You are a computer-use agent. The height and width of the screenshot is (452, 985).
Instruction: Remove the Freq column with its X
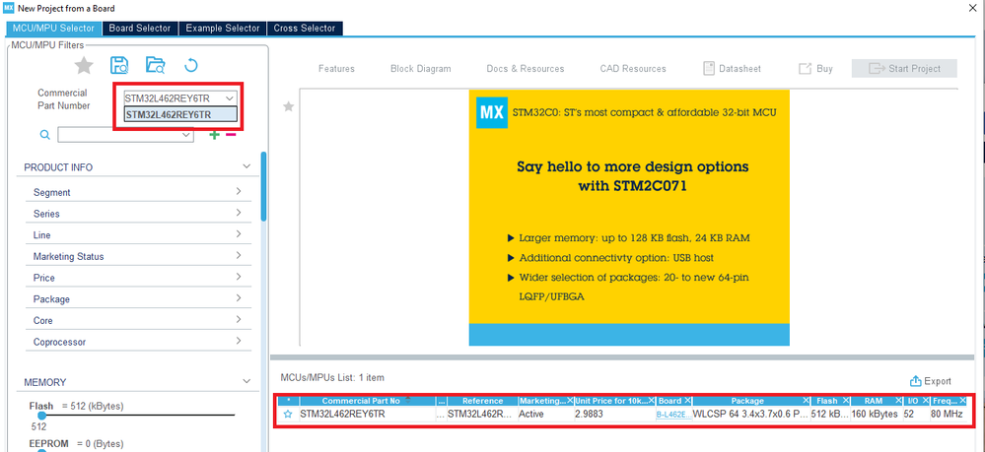tap(963, 401)
